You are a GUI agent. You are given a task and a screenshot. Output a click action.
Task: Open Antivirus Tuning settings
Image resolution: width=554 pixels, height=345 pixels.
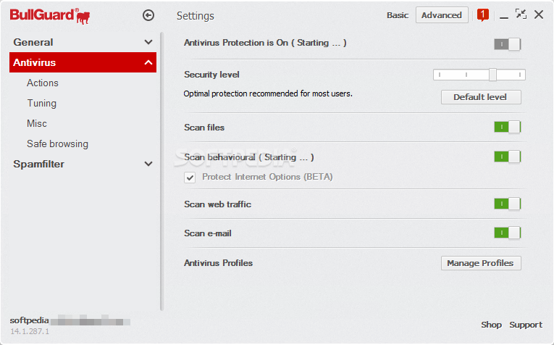(x=42, y=103)
